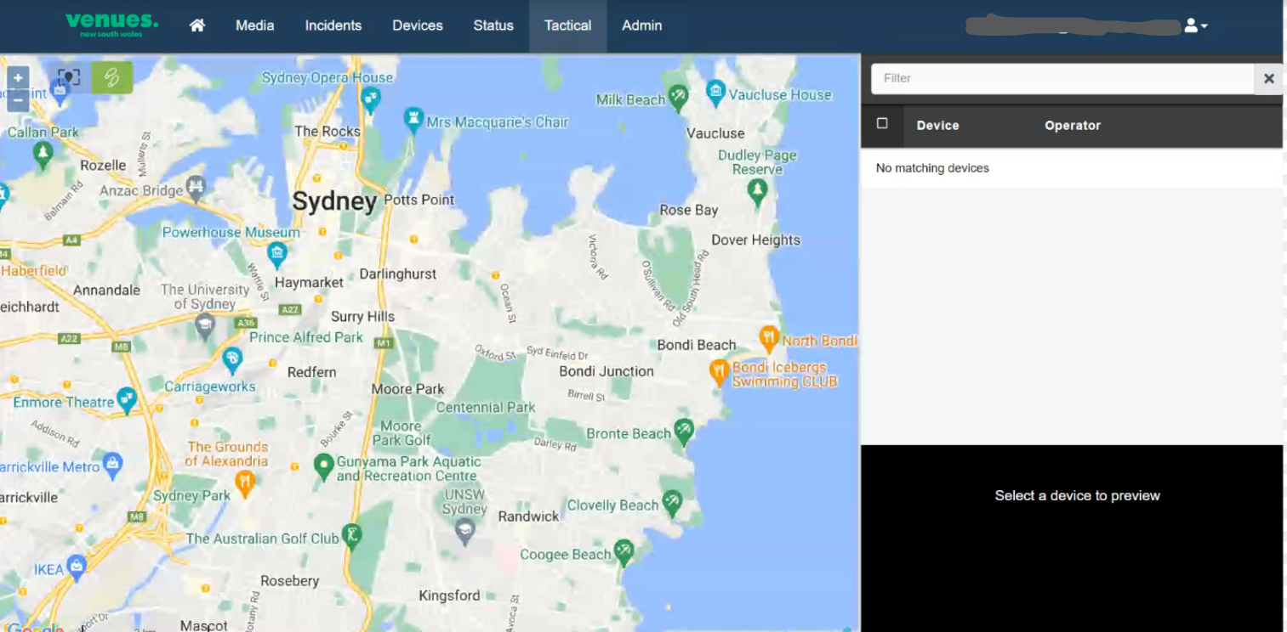Click the Australian Golf Club marker
The width and height of the screenshot is (1287, 632).
(x=351, y=536)
